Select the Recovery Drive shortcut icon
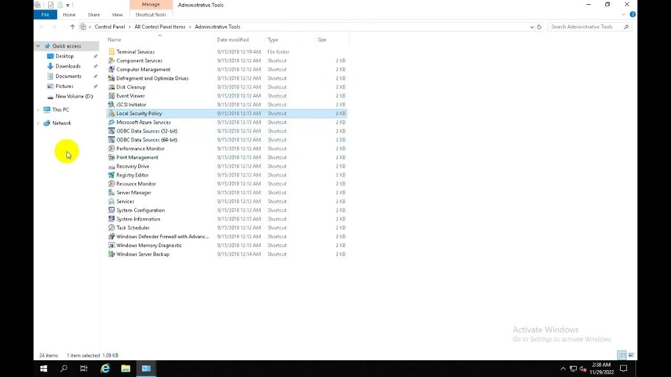Screen dimensions: 671x377 tap(111, 167)
